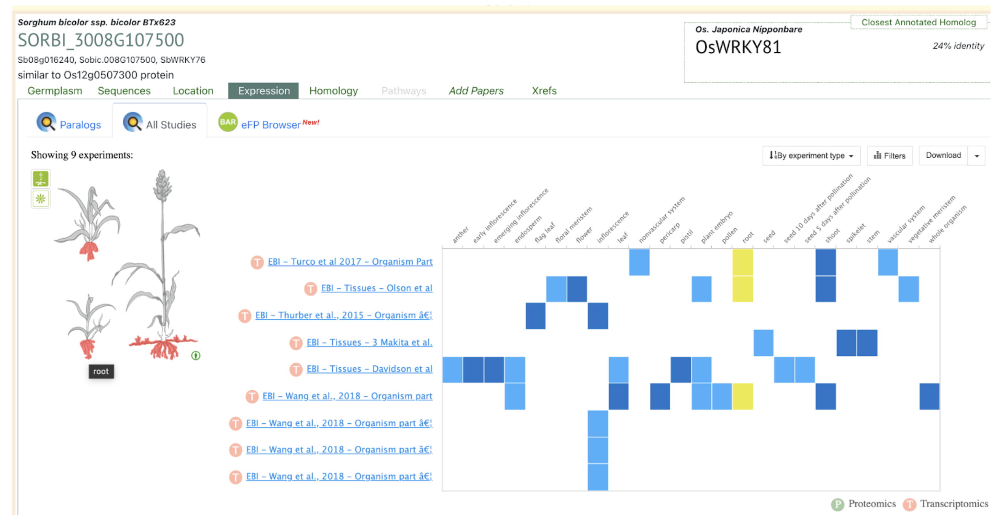Toggle Transcriptomics legend T icon

[909, 504]
